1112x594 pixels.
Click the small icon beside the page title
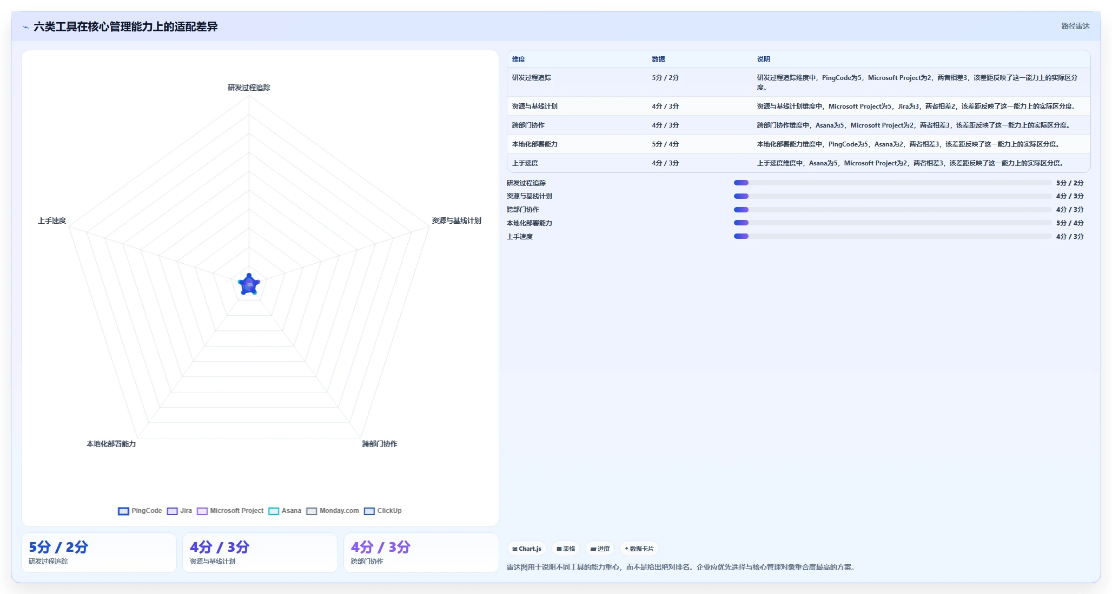pos(25,27)
